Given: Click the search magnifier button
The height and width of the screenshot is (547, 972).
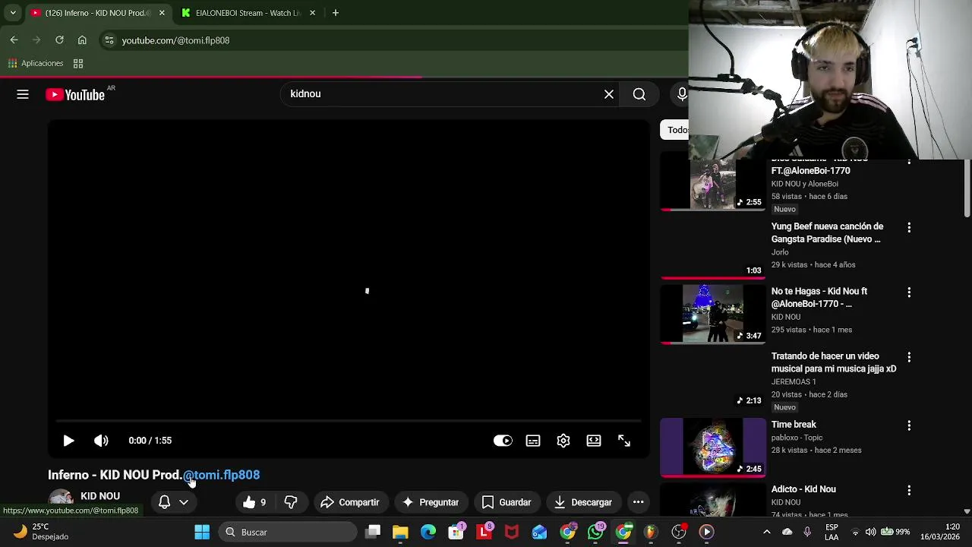Looking at the screenshot, I should (639, 94).
